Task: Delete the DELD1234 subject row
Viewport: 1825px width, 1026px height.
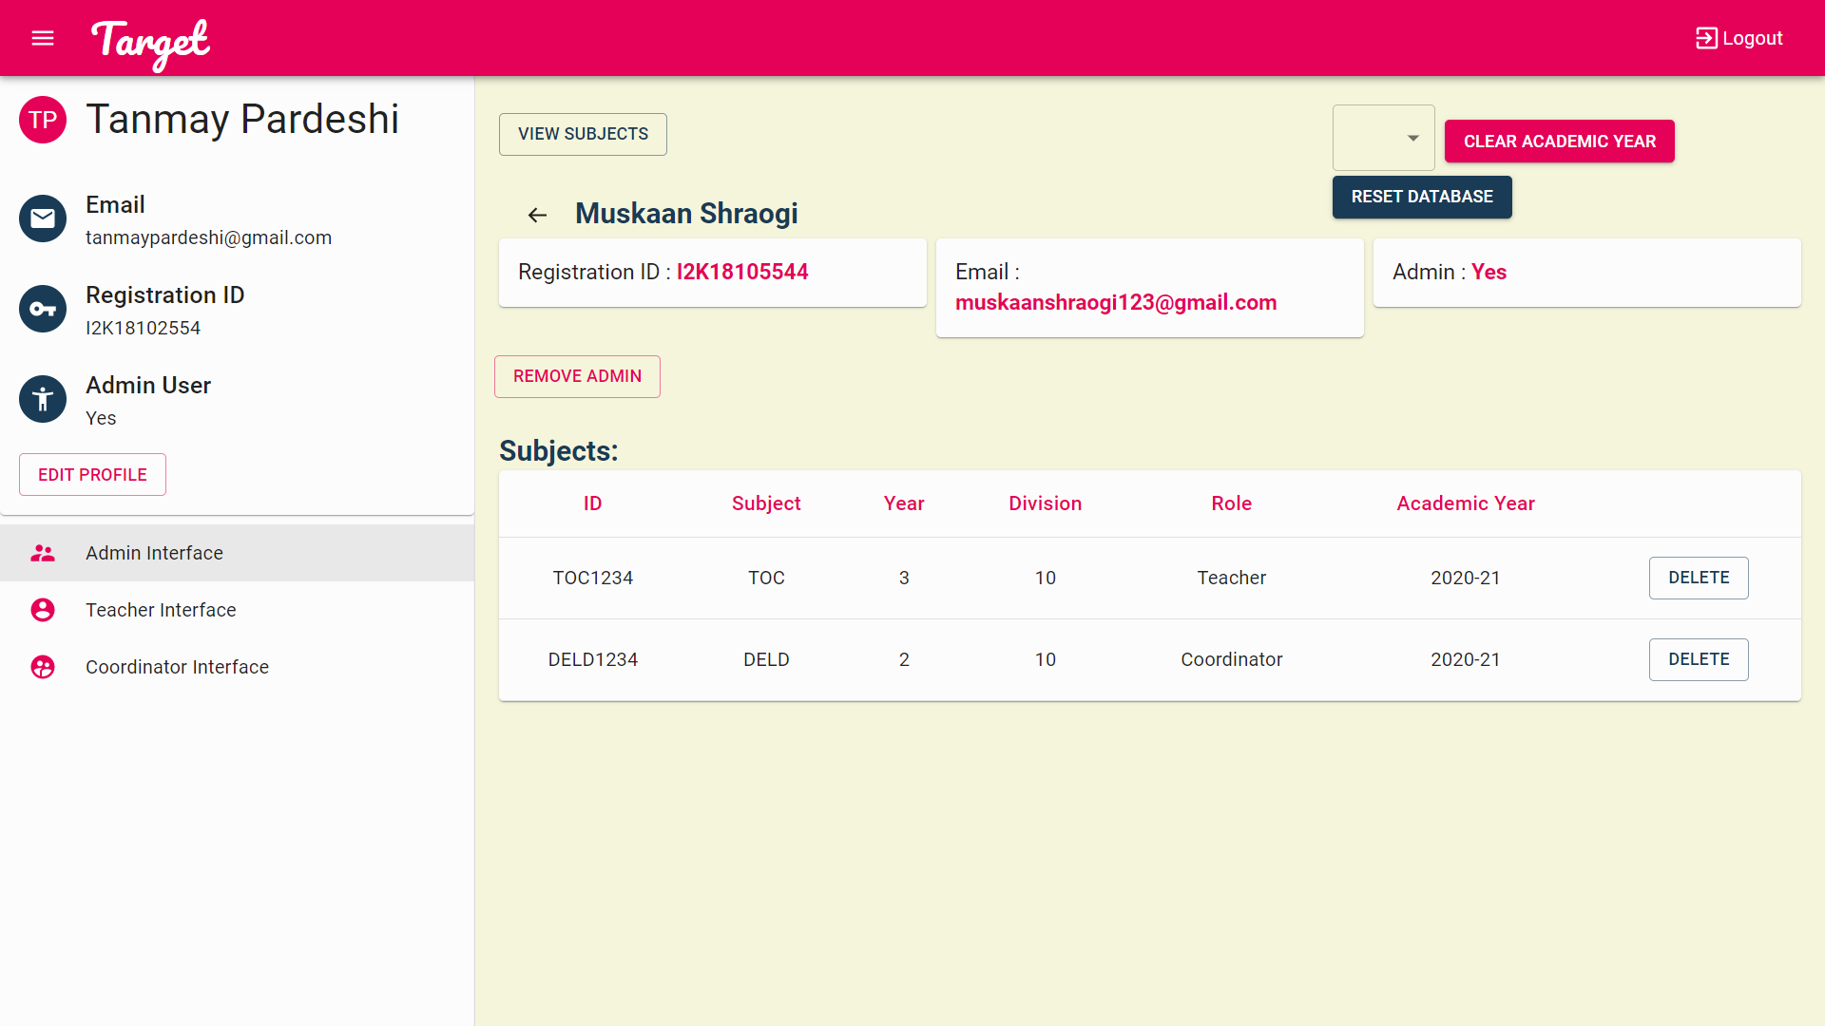Action: pos(1699,659)
